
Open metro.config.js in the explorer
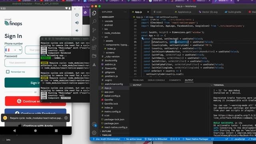pos(112,112)
